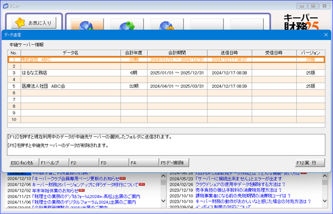The height and width of the screenshot is (214, 333).
Task: Open the 課税事業者になる前の免税期間 FAQ link
Action: pyautogui.click(x=243, y=196)
